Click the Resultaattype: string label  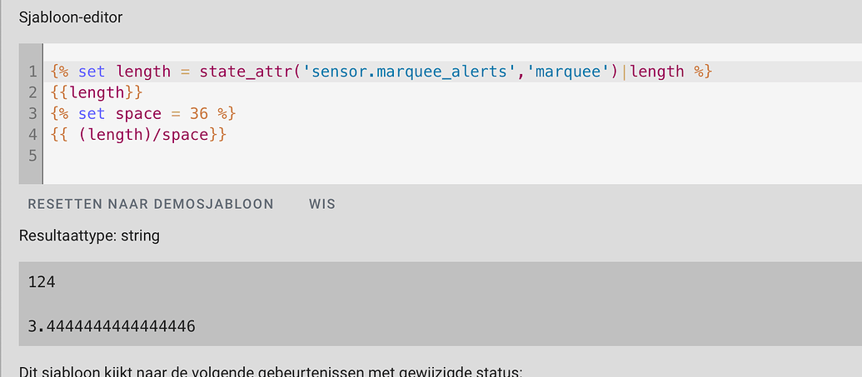tap(89, 236)
